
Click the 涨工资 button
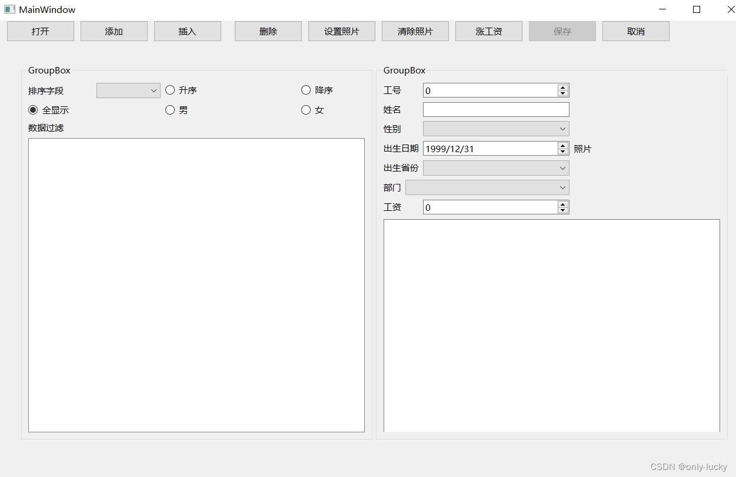coord(489,31)
